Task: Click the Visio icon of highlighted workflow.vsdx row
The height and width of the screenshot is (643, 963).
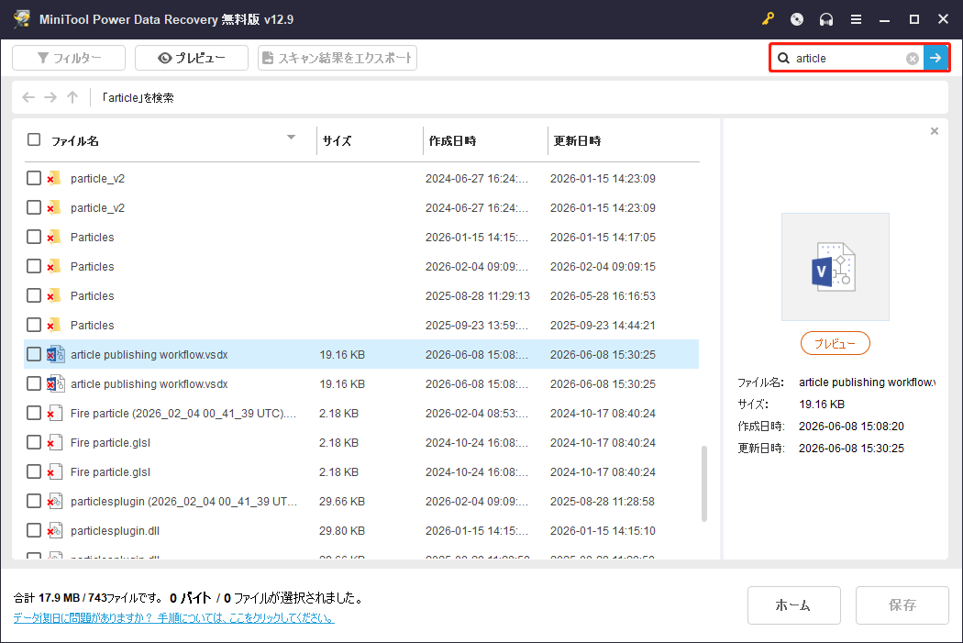Action: pyautogui.click(x=55, y=354)
